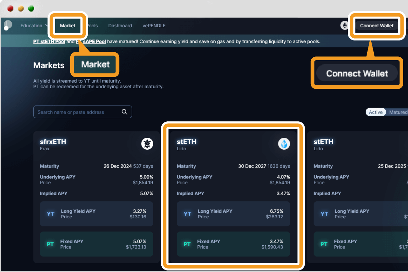The image size is (408, 272).
Task: Click the Underlying APY value 4.07%
Action: [x=283, y=177]
